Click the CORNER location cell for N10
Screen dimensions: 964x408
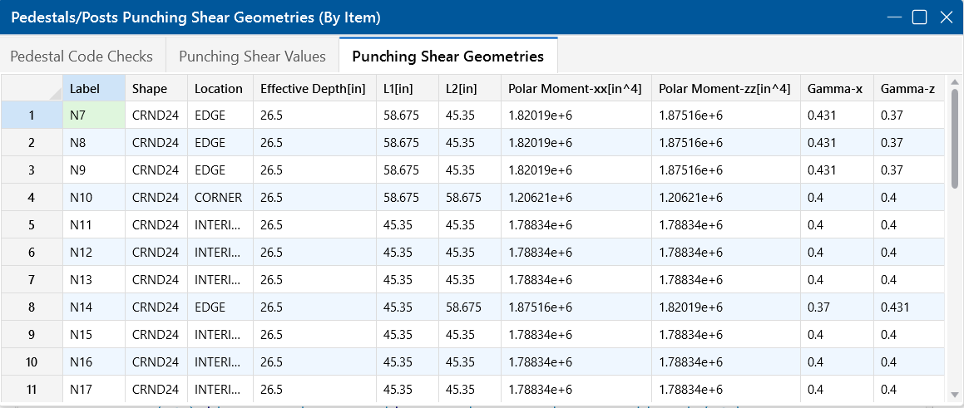pos(220,198)
